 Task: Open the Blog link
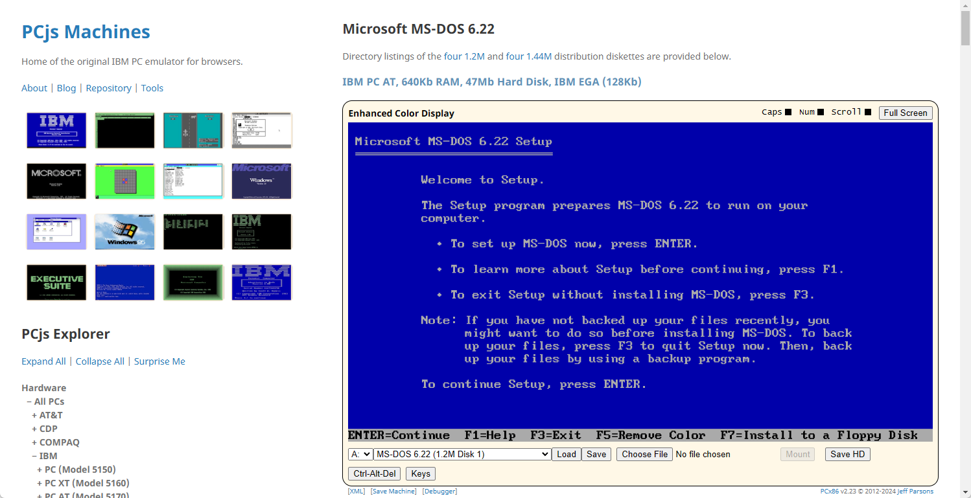coord(66,88)
